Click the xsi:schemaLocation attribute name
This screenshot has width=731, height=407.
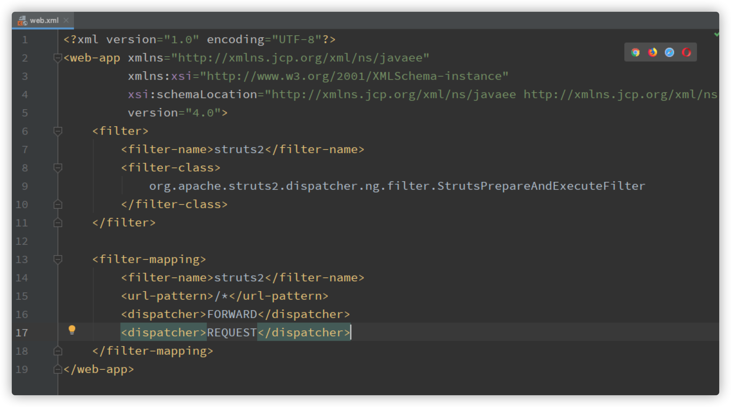click(x=192, y=95)
